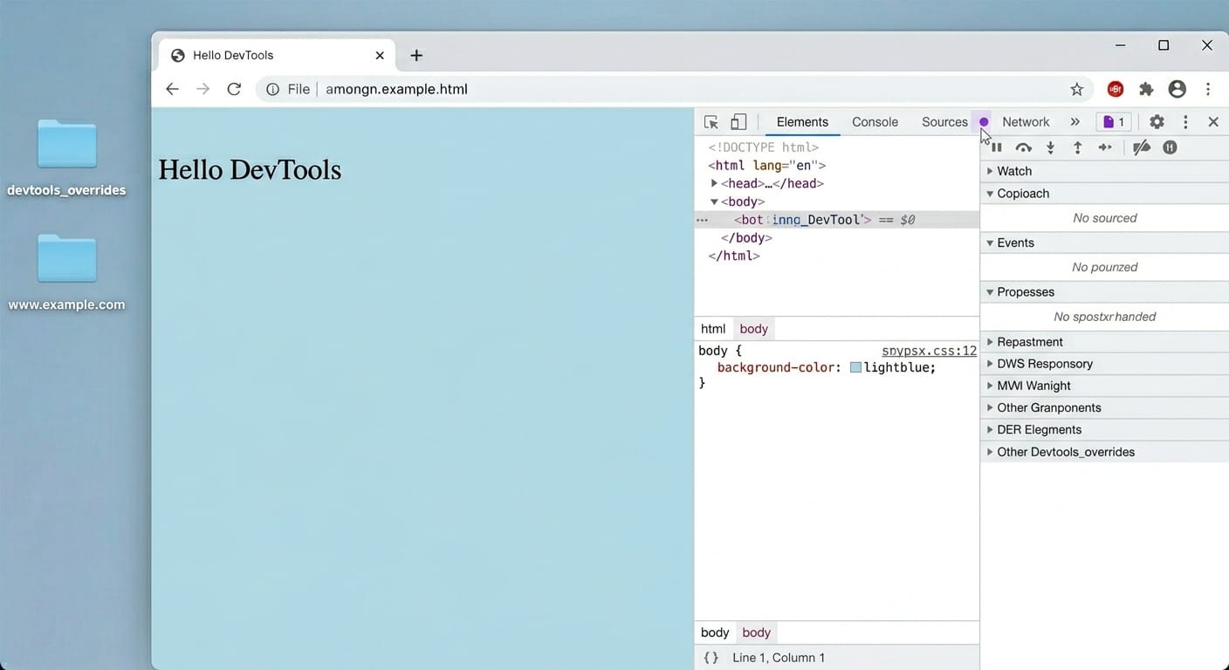Open the Network tab
The width and height of the screenshot is (1229, 670).
tap(1026, 122)
